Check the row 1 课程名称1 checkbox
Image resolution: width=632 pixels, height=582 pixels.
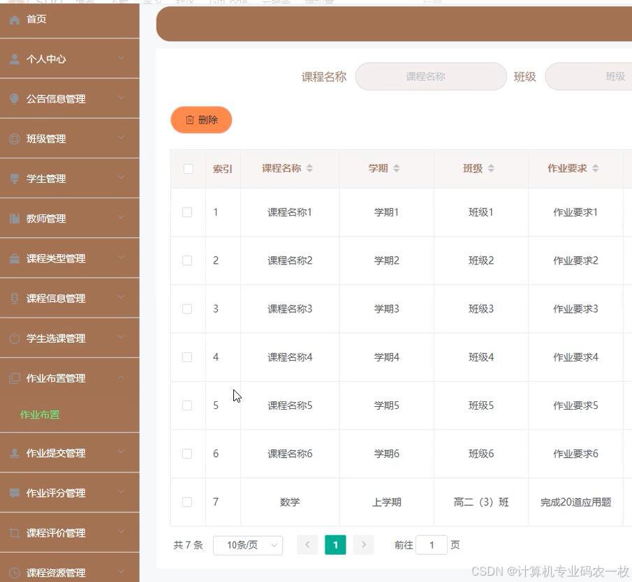click(187, 212)
